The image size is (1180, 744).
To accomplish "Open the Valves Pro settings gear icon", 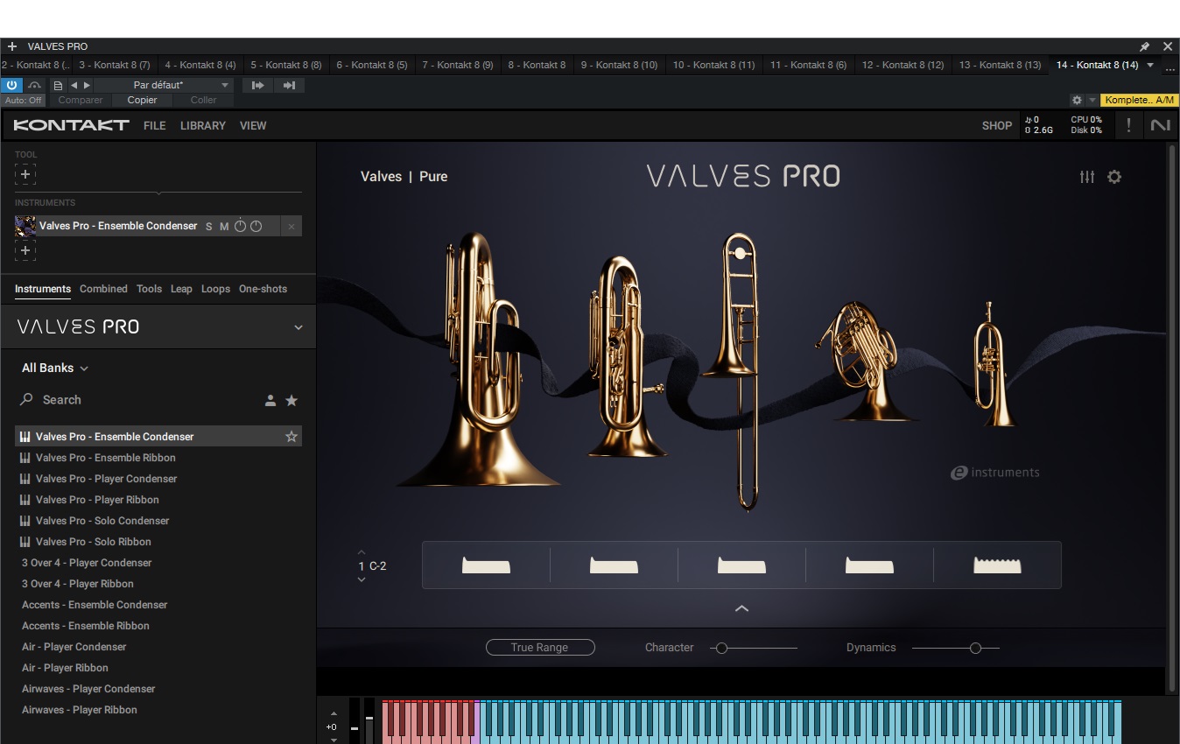I will (1114, 177).
